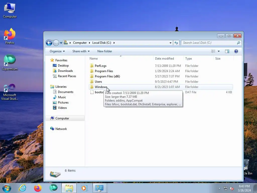Open the Organize menu
This screenshot has width=257, height=193.
coord(57,51)
